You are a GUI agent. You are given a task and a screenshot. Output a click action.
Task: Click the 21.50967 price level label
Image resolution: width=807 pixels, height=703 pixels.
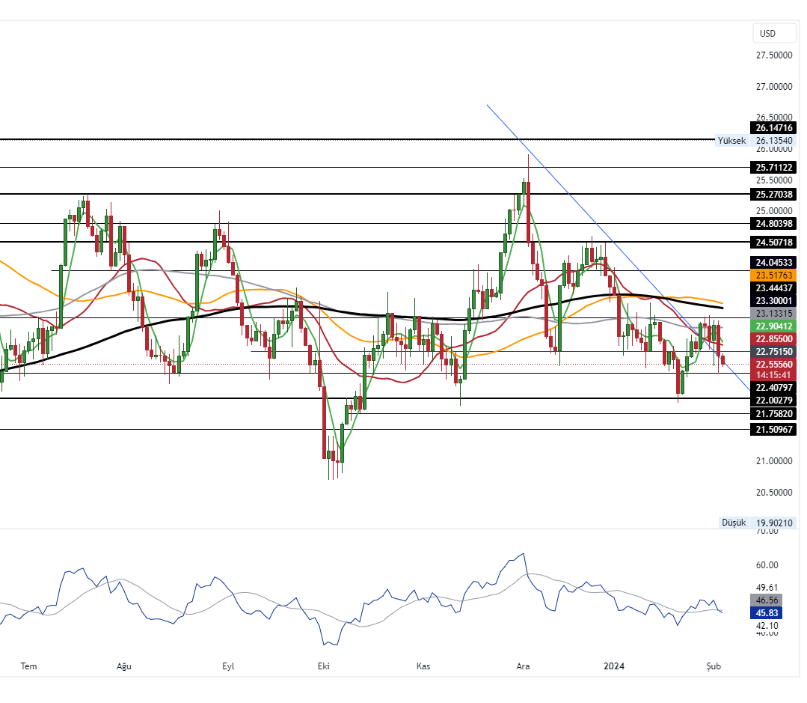(x=773, y=429)
